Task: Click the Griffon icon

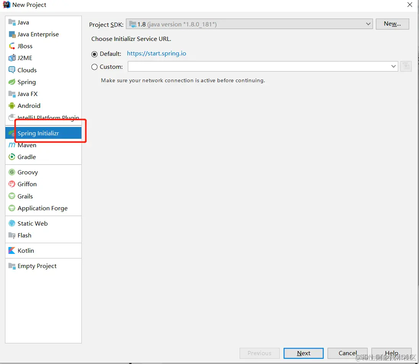Action: click(x=12, y=184)
